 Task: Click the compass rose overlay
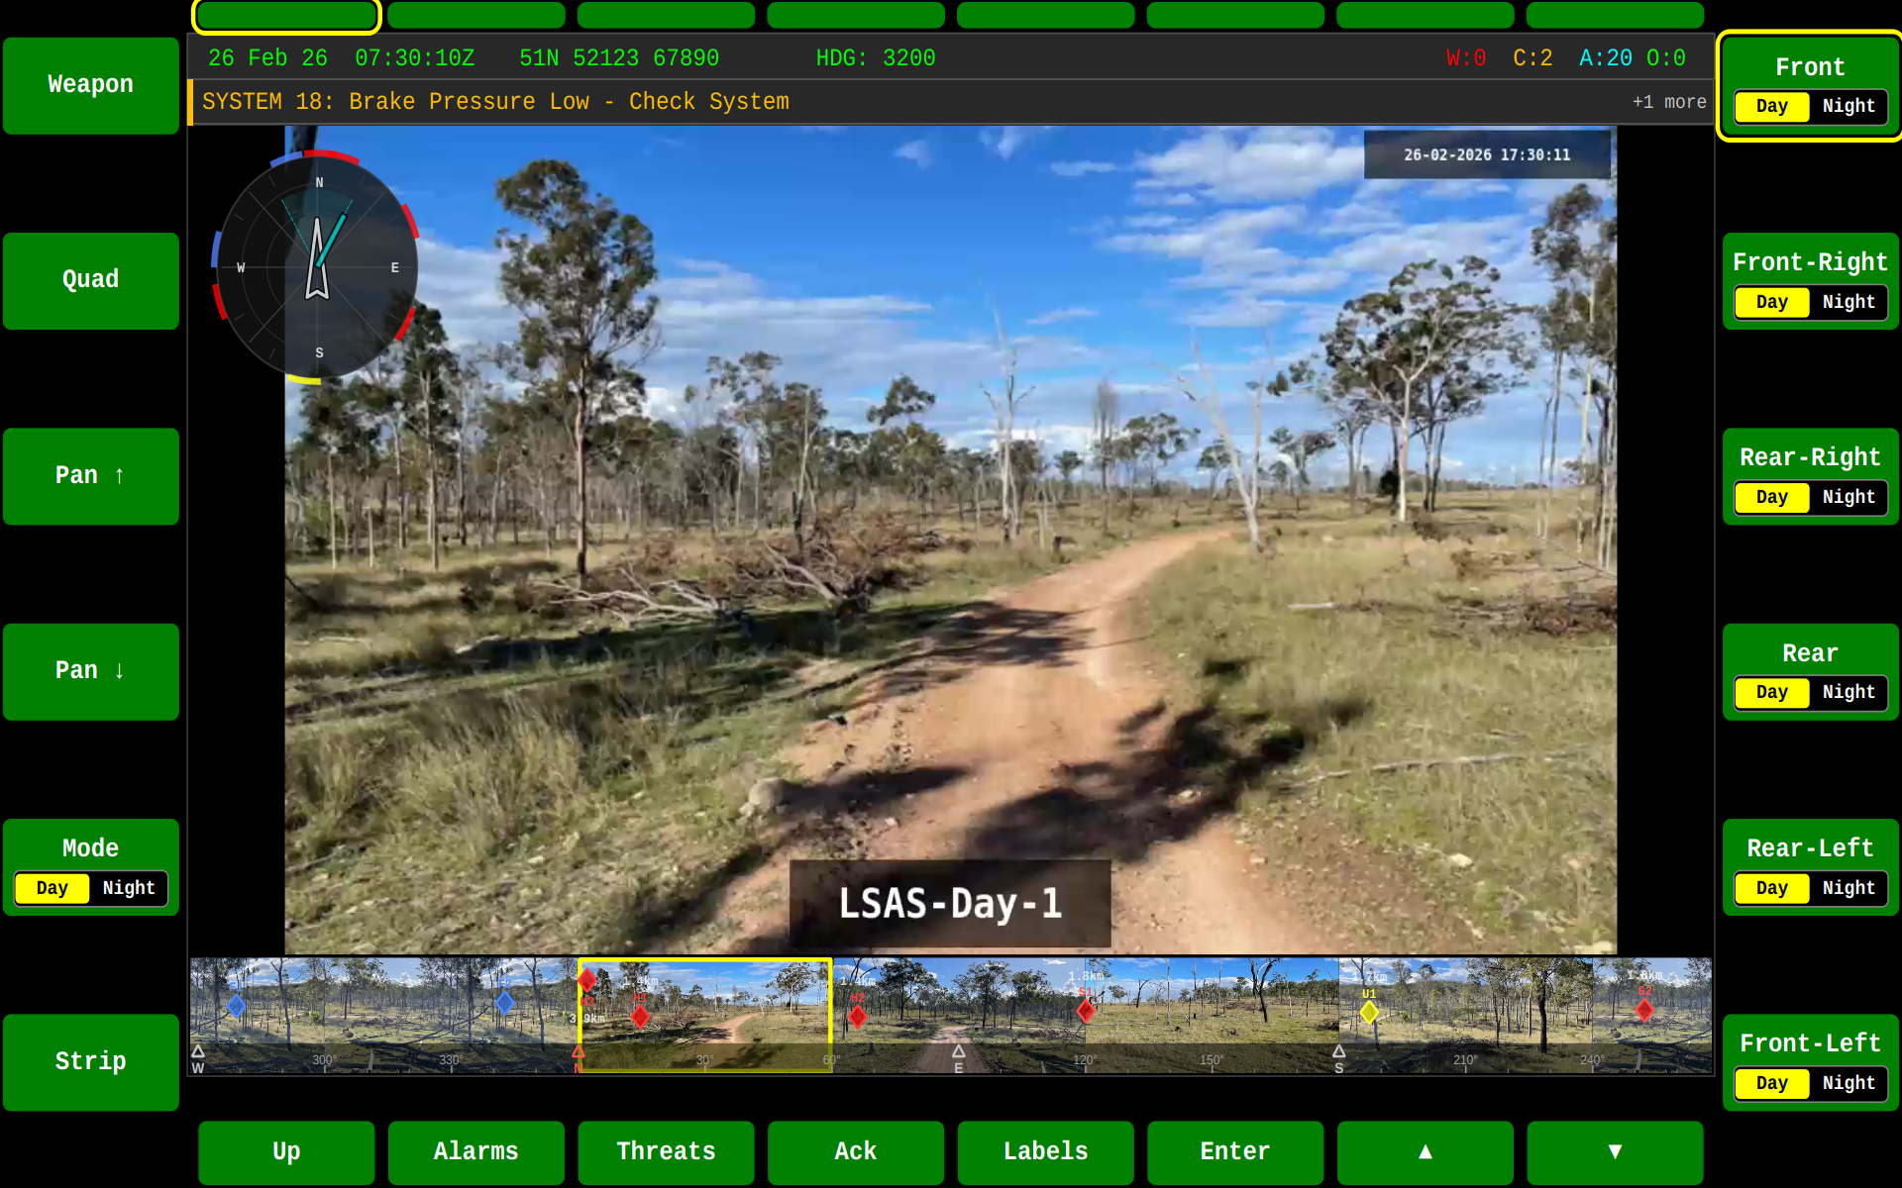317,267
